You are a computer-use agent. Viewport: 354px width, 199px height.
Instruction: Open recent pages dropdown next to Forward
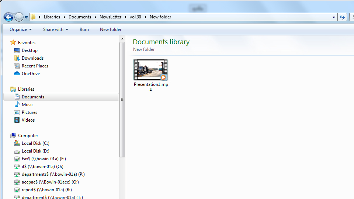pyautogui.click(x=27, y=17)
